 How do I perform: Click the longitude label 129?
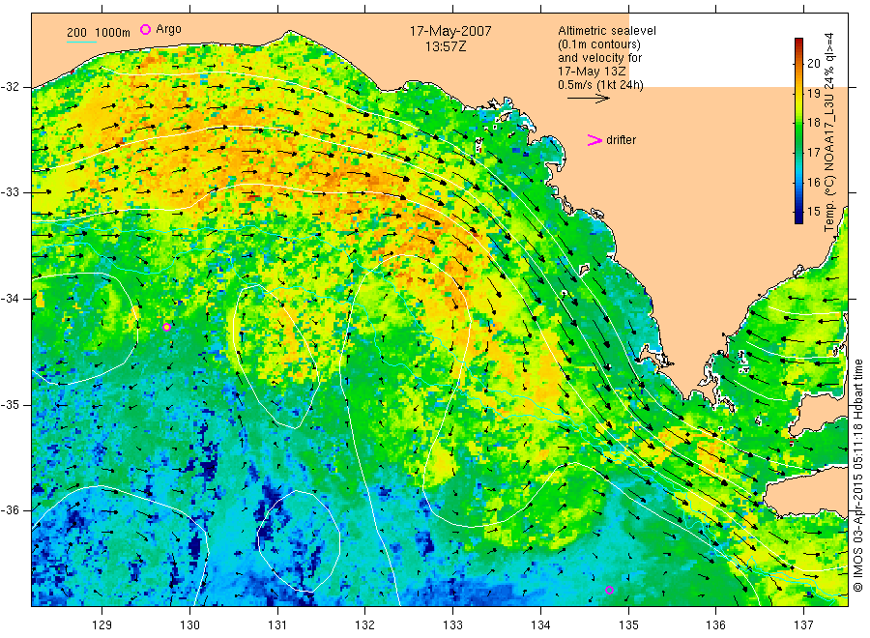pyautogui.click(x=102, y=625)
